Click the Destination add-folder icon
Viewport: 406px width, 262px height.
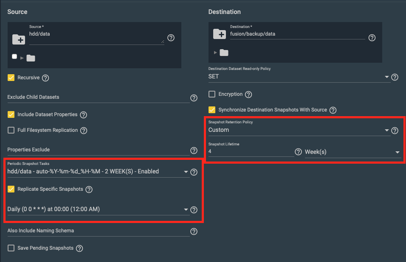220,34
